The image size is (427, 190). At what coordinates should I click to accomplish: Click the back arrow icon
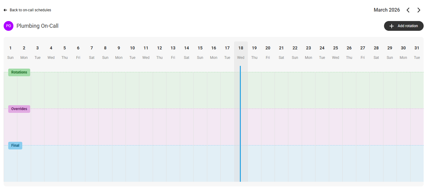pos(5,10)
